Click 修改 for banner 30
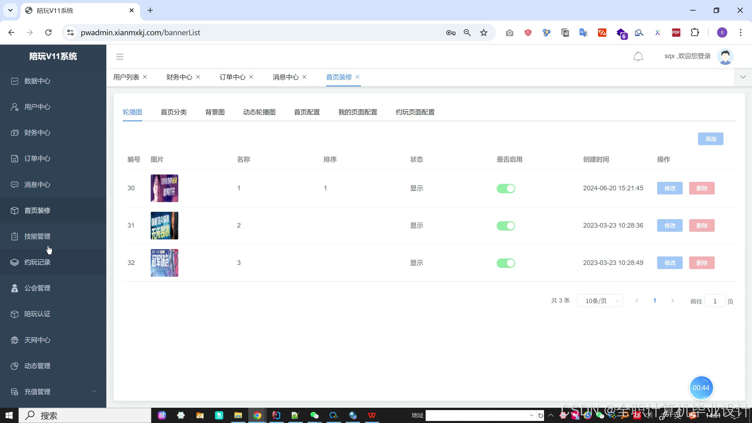 [670, 188]
